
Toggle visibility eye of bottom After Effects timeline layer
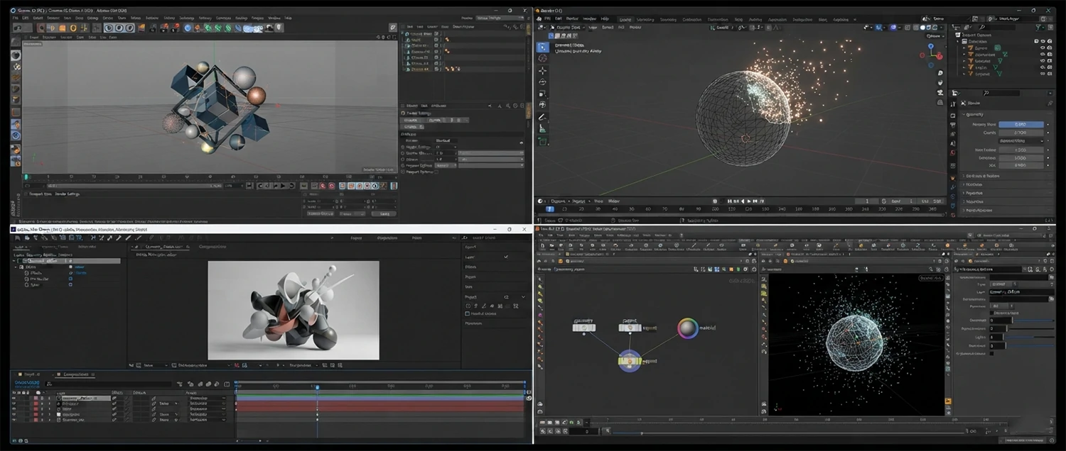(14, 420)
